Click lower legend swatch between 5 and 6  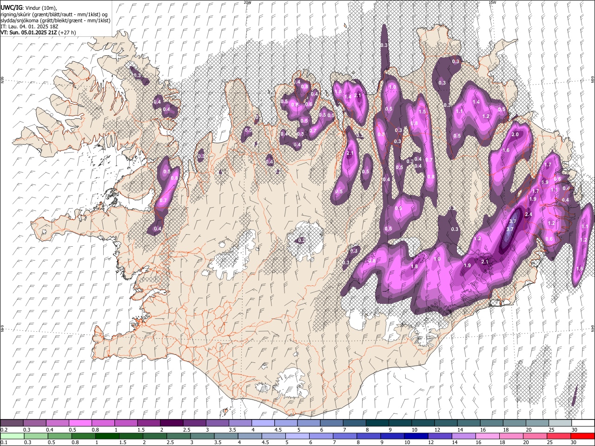click(297, 436)
